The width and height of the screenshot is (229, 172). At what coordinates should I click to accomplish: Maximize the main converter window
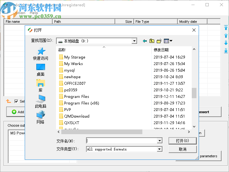click(x=207, y=5)
